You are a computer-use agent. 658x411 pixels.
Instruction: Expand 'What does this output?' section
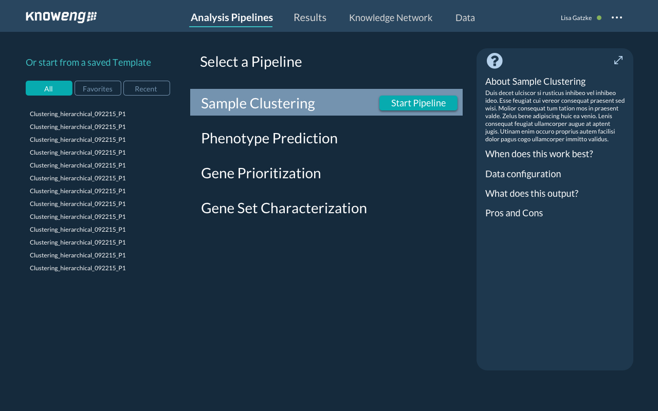(x=532, y=193)
